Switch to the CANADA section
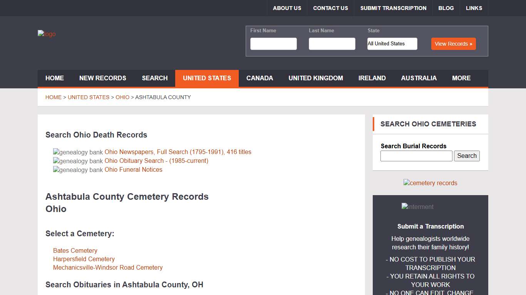Viewport: 526px width, 295px height. [260, 78]
